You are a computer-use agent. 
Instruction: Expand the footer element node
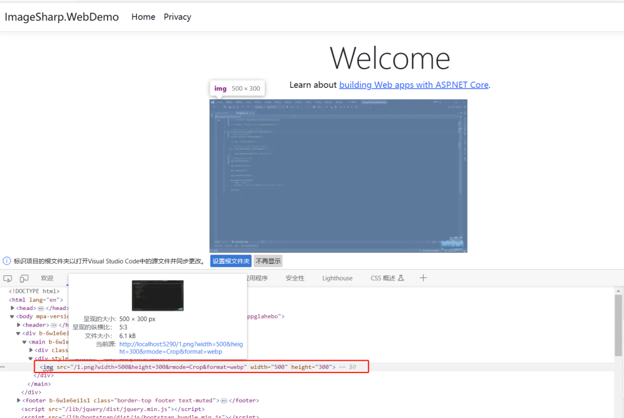coord(18,401)
